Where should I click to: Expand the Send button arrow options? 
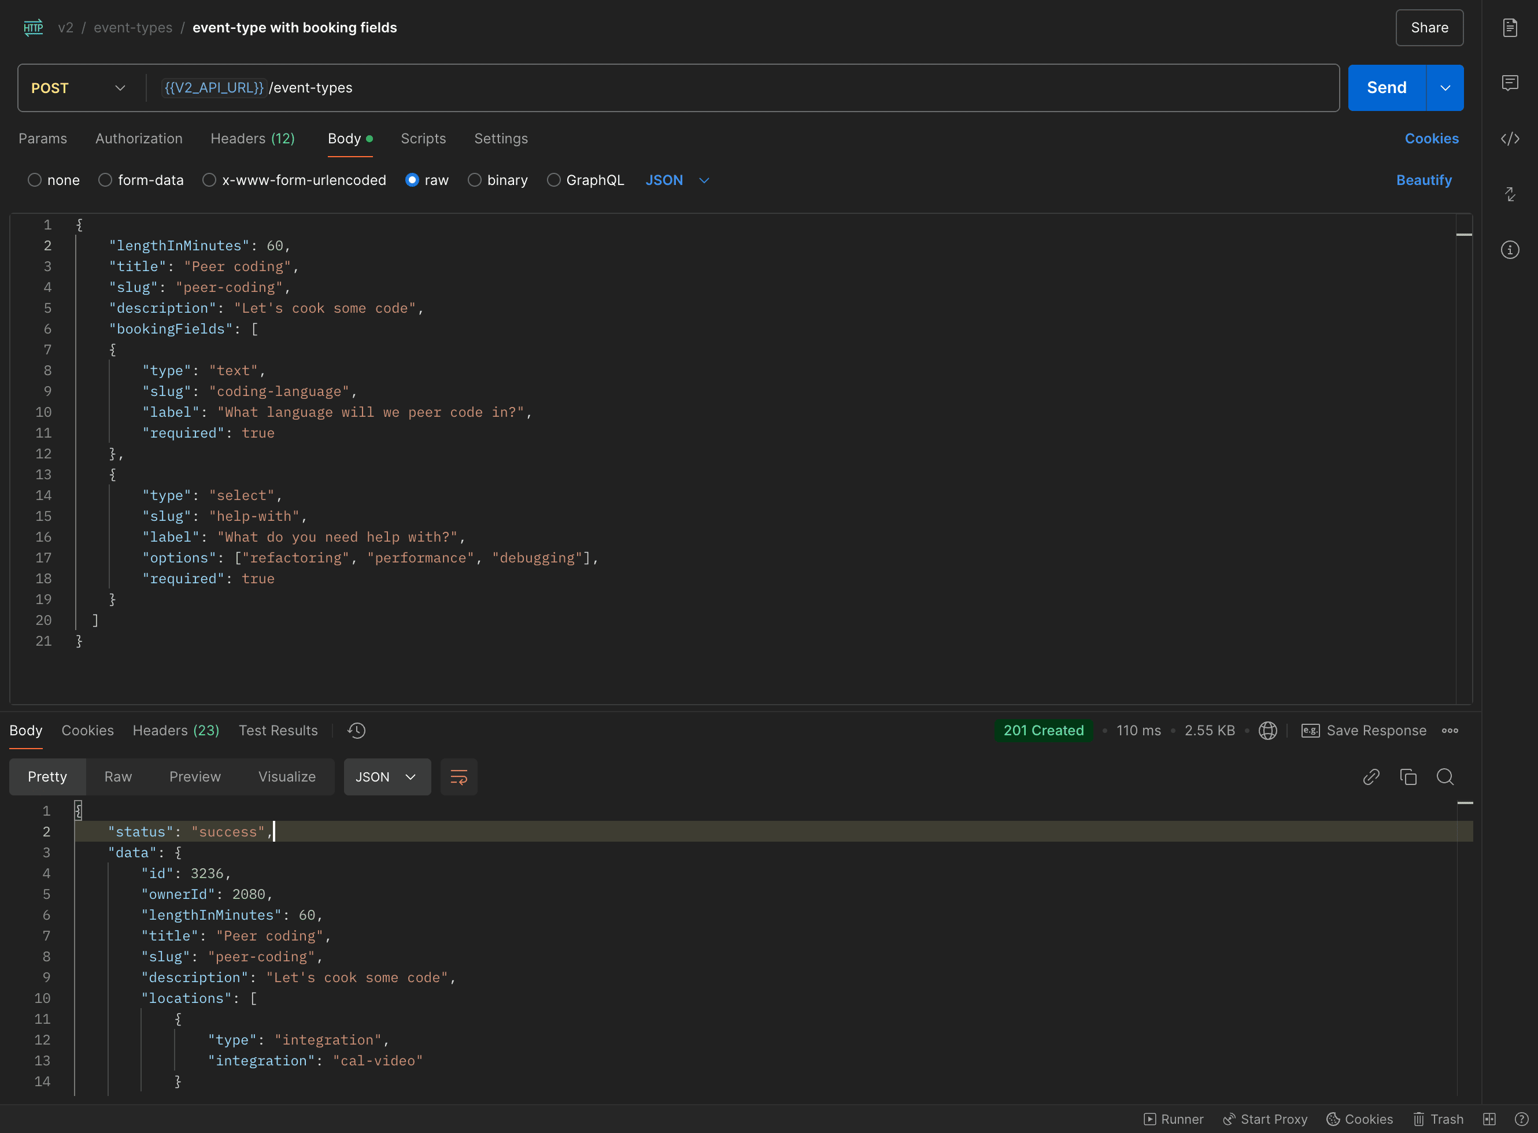(x=1445, y=88)
